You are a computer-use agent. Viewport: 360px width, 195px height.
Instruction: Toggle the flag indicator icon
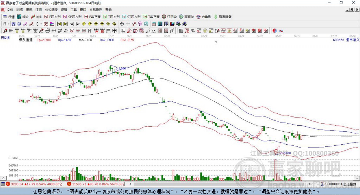click(x=52, y=24)
